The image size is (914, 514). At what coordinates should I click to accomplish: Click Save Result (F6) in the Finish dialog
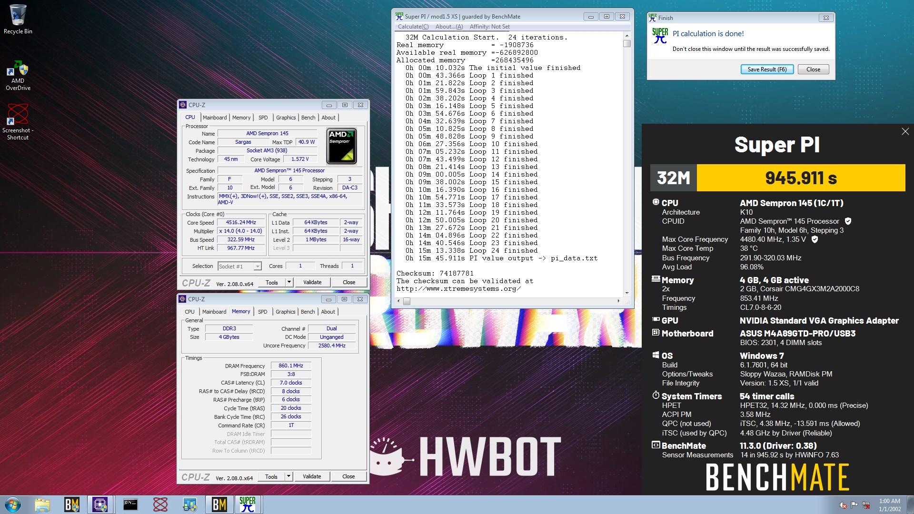(767, 69)
